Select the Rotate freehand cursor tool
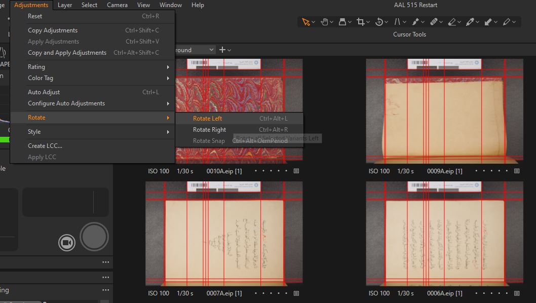This screenshot has width=536, height=303. click(379, 22)
